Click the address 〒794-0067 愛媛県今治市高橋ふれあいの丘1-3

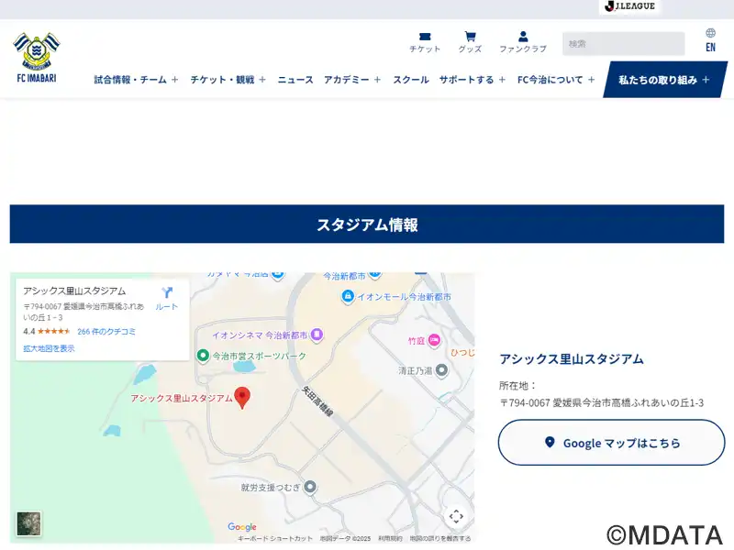(602, 402)
